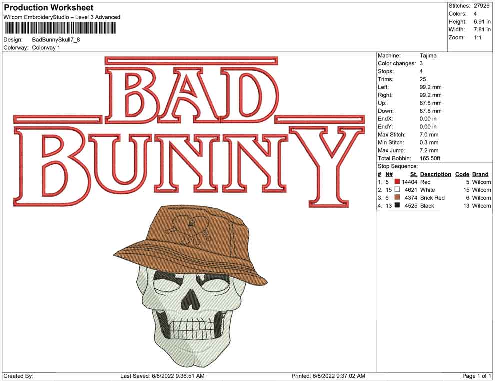Click the barcode under the worksheet title
The width and height of the screenshot is (495, 381).
[60, 28]
